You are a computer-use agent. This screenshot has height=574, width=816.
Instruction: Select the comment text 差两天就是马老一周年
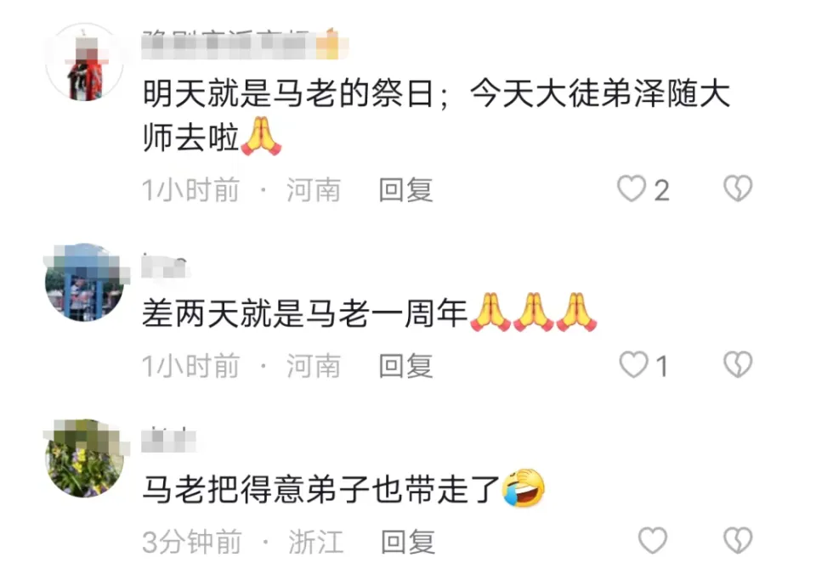point(304,313)
